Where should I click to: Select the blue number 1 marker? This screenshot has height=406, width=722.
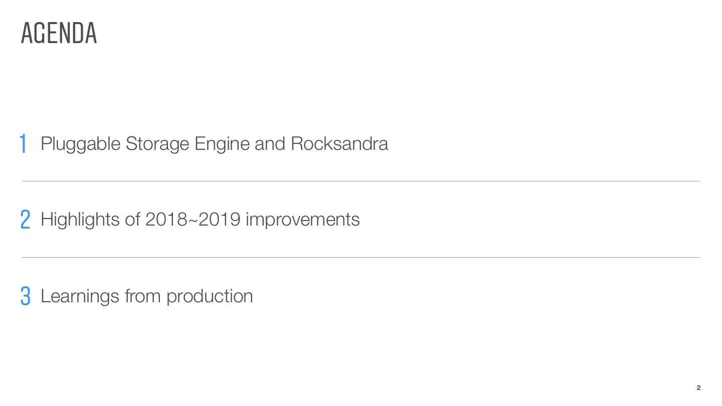tap(23, 144)
